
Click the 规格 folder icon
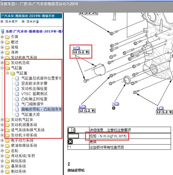[7, 47]
